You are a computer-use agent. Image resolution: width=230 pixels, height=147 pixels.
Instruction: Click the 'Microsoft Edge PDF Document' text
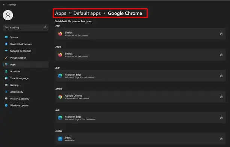[79, 77]
